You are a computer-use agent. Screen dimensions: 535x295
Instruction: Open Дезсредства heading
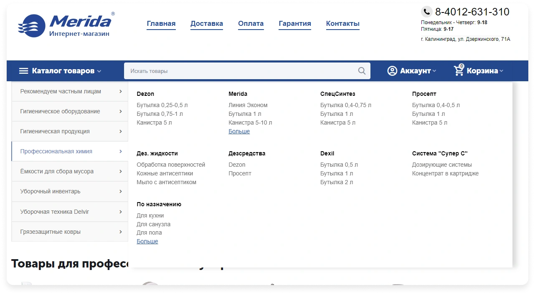[x=247, y=153]
